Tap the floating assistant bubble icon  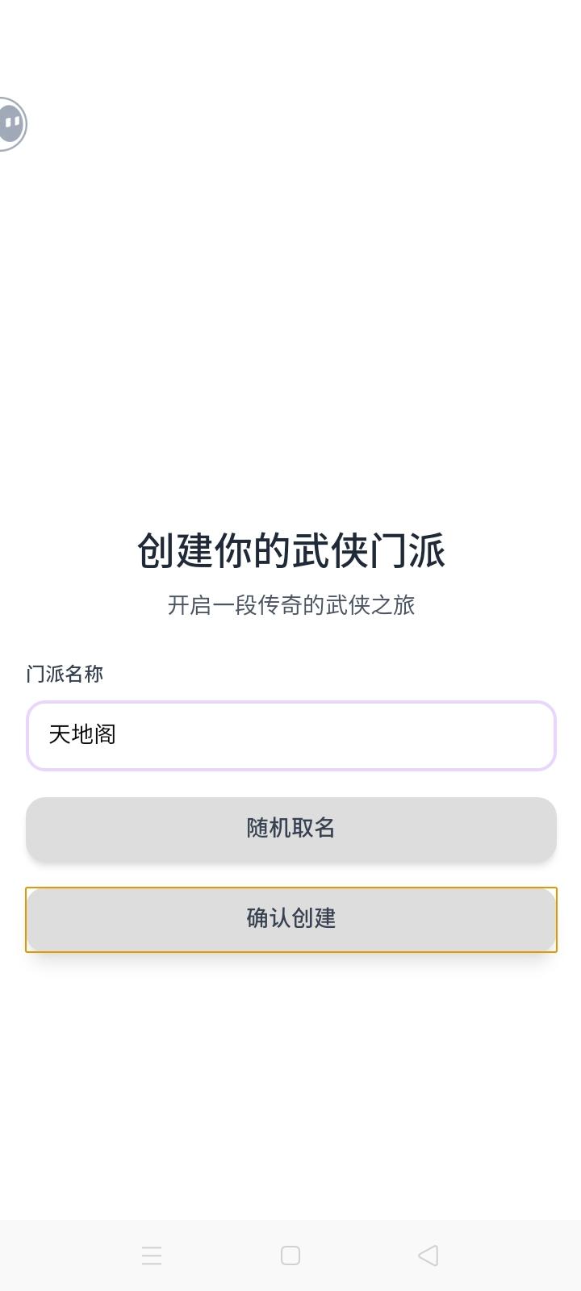[12, 123]
